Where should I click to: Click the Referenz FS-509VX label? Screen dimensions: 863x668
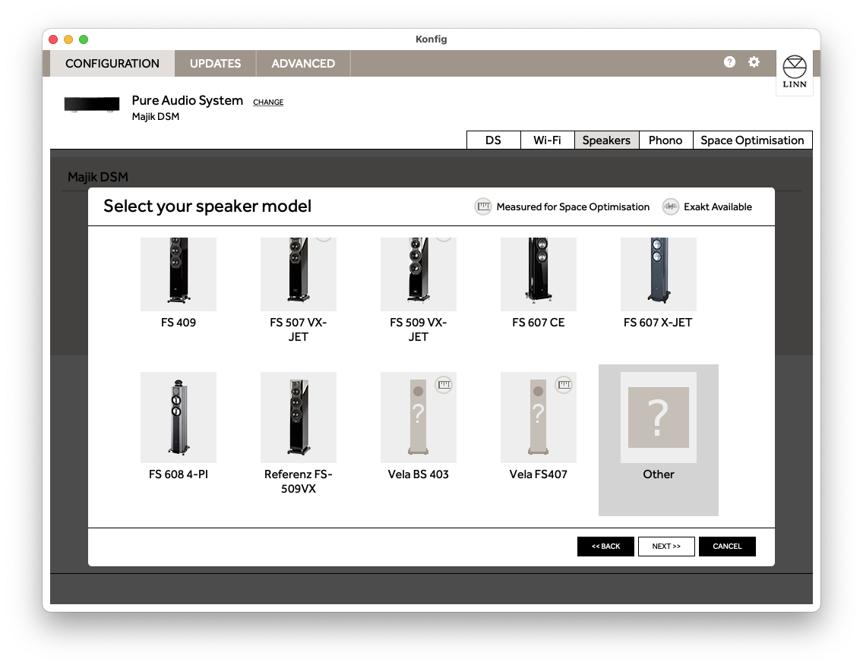click(299, 481)
